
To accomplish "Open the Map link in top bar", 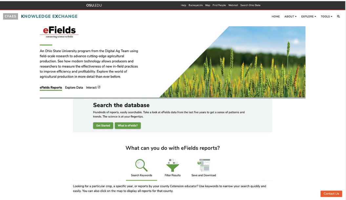I will click(208, 5).
